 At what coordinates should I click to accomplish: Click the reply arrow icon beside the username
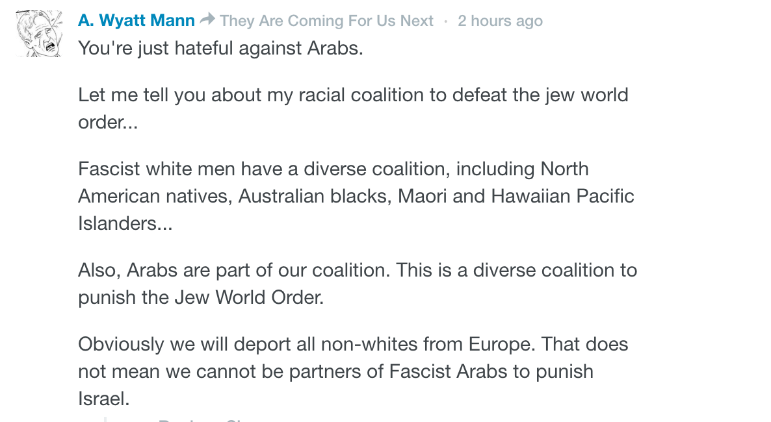(207, 20)
